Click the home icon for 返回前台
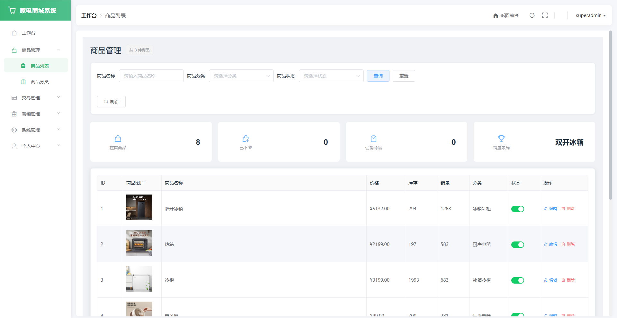The height and width of the screenshot is (318, 617). tap(496, 16)
